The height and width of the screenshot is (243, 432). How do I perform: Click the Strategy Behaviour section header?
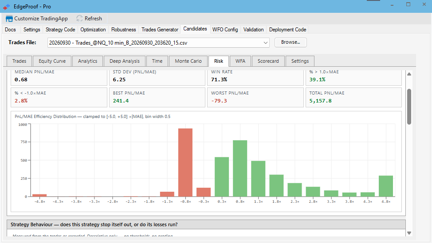(x=206, y=224)
